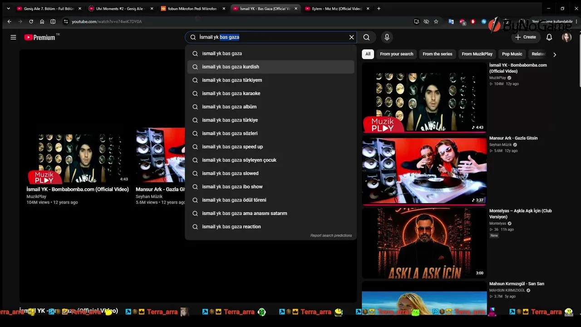Screen dimensions: 581x327
Task: Pick the "bas gaza söyleyen çocuk" suggestion
Action: (271, 160)
